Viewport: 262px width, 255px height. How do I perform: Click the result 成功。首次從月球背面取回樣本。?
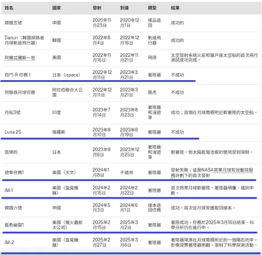(203, 208)
